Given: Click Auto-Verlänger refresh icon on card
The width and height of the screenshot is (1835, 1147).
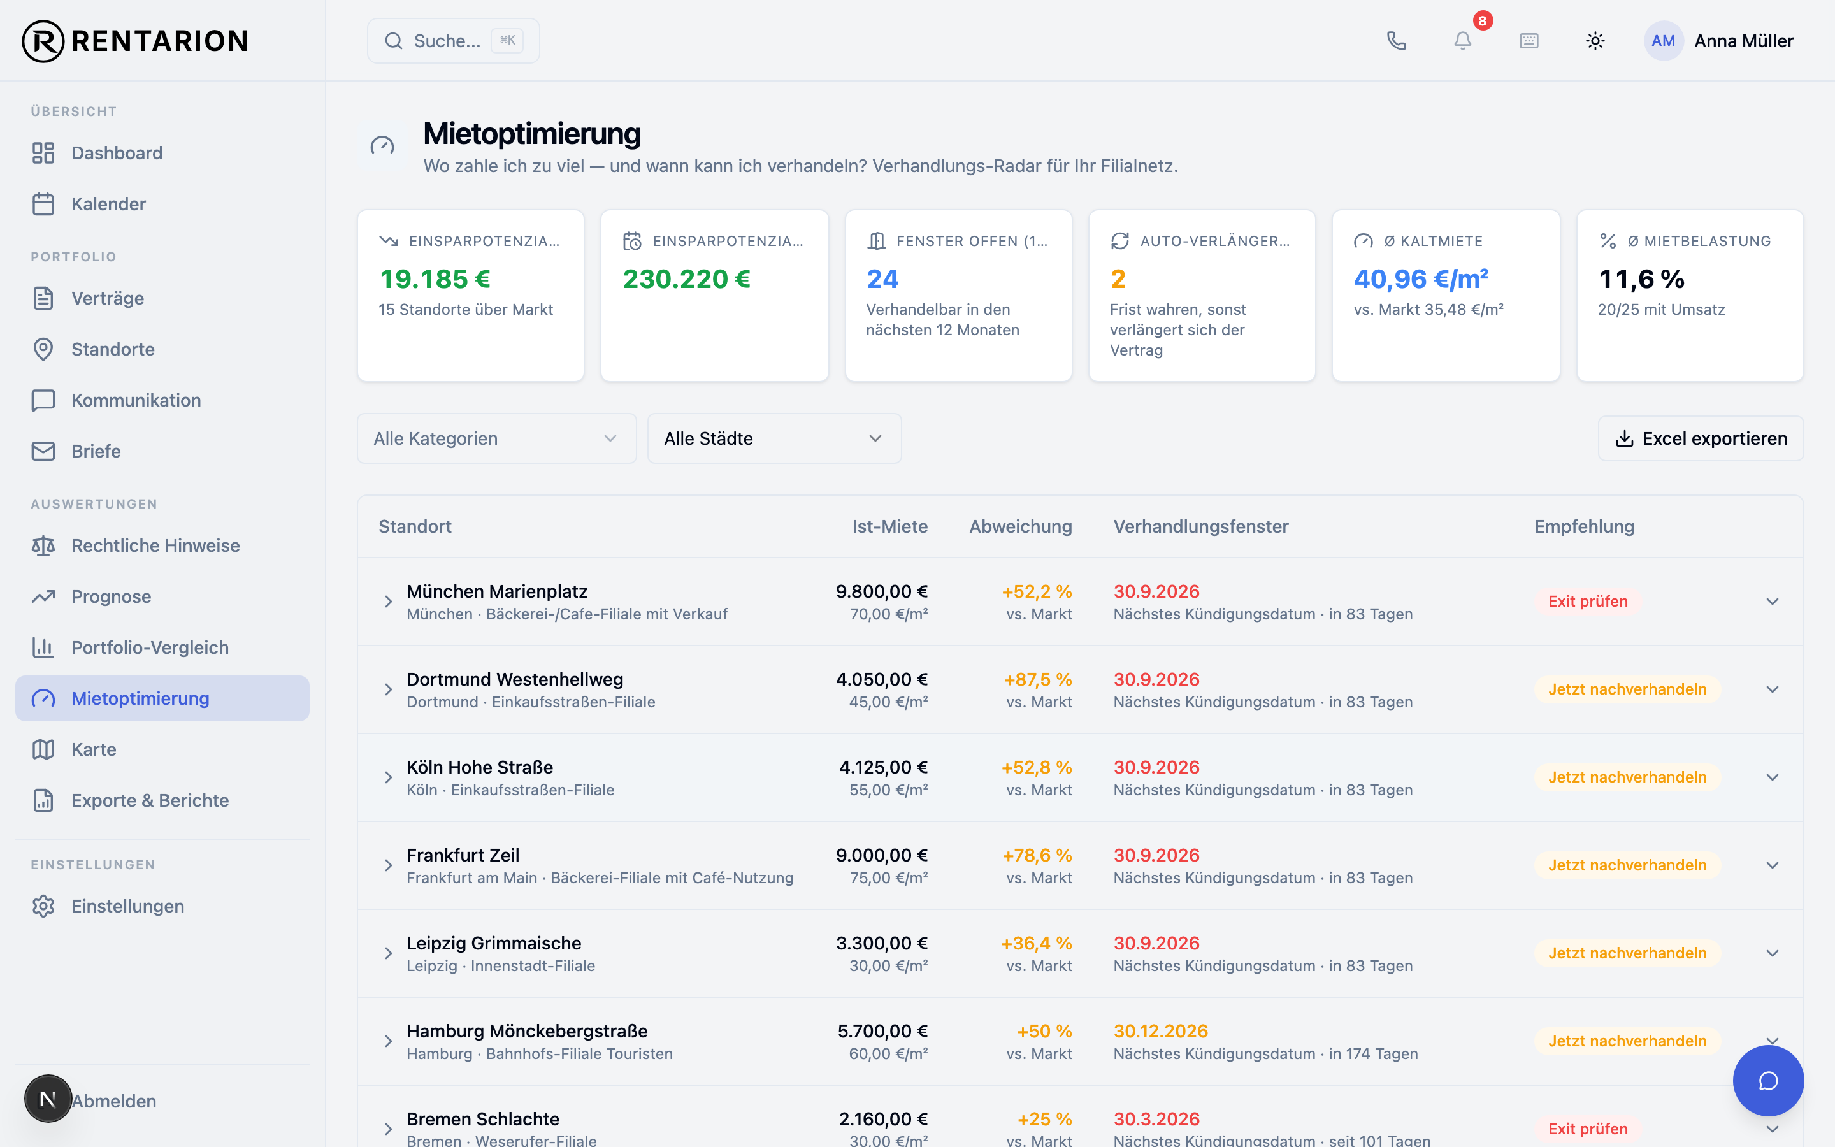Looking at the screenshot, I should coord(1120,242).
